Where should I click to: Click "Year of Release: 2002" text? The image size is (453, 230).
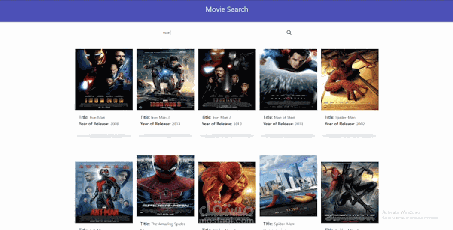[x=345, y=124]
